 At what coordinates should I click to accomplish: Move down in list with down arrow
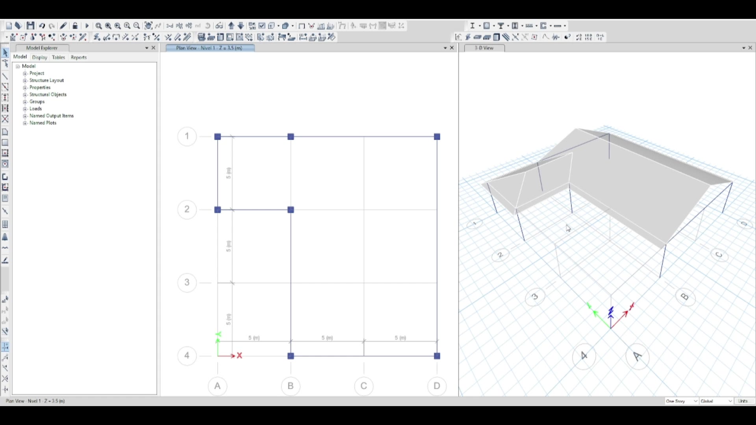coord(241,26)
